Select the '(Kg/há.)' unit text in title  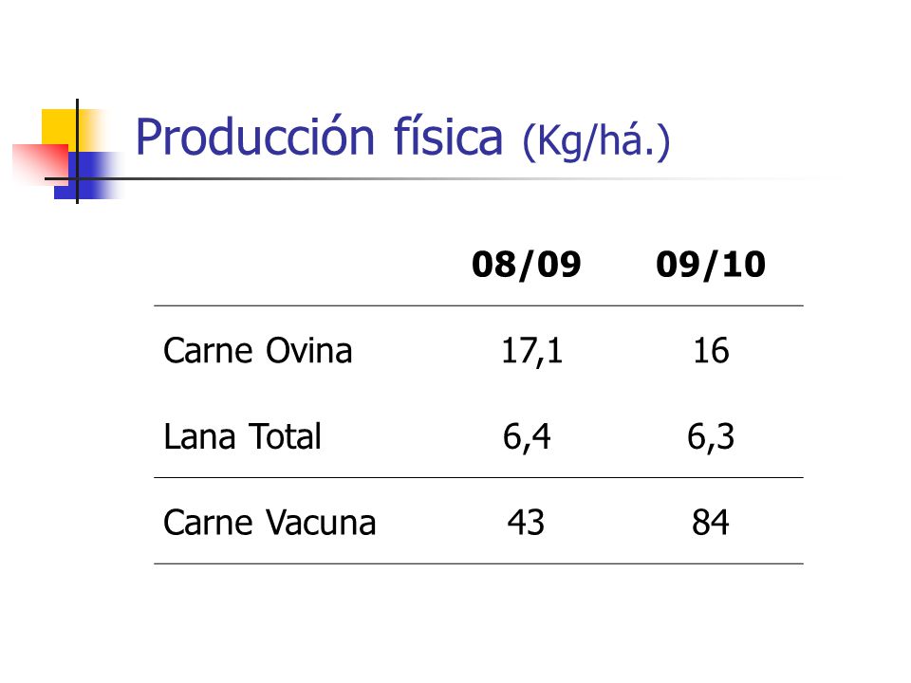point(596,141)
